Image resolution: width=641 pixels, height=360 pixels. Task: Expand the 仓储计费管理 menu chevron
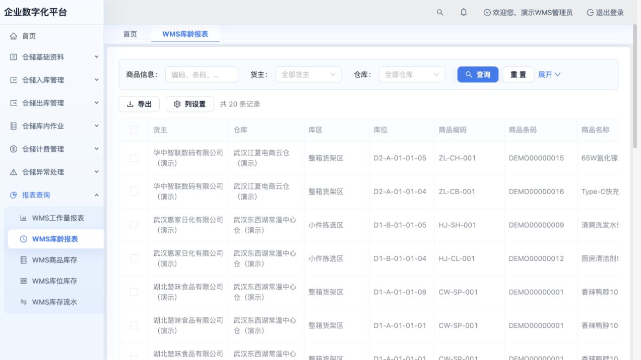[96, 149]
